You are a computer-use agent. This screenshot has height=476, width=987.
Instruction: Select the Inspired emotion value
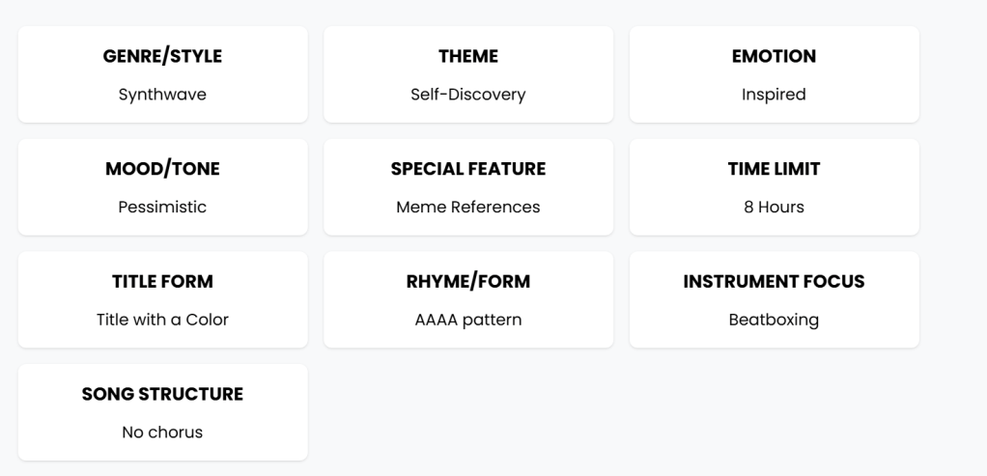774,95
